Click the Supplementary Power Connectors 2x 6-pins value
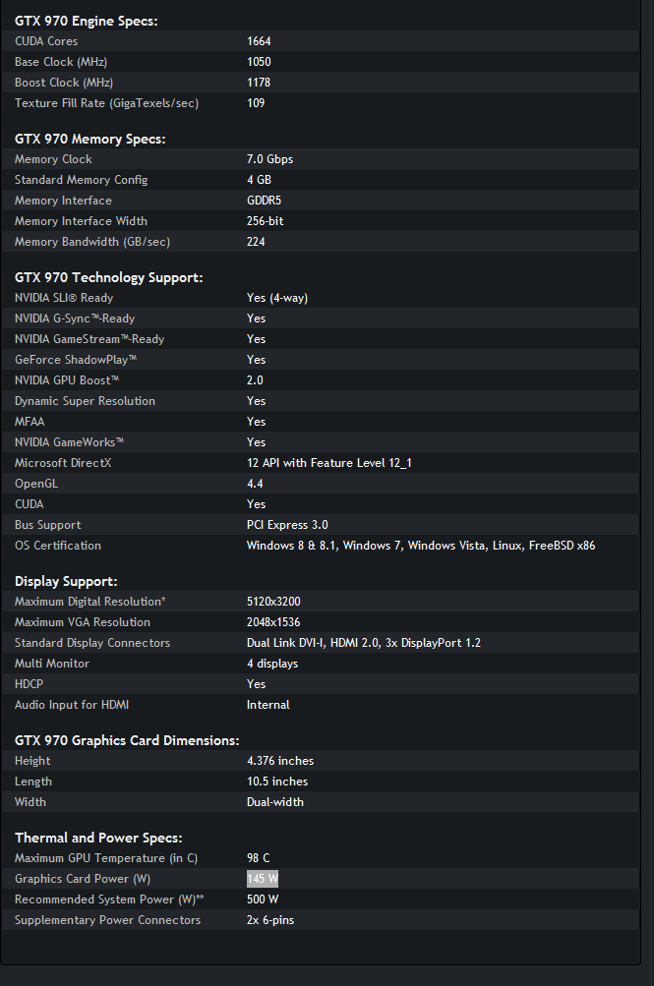 (x=270, y=920)
